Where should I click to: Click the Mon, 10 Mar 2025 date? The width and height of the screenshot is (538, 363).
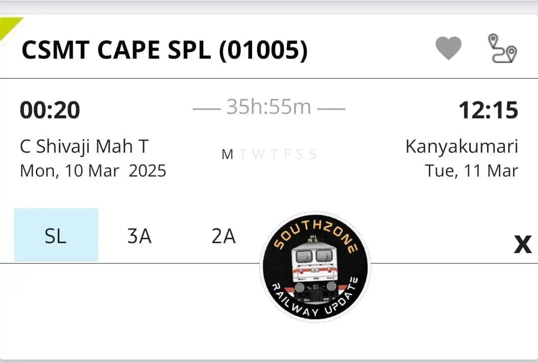coord(93,171)
